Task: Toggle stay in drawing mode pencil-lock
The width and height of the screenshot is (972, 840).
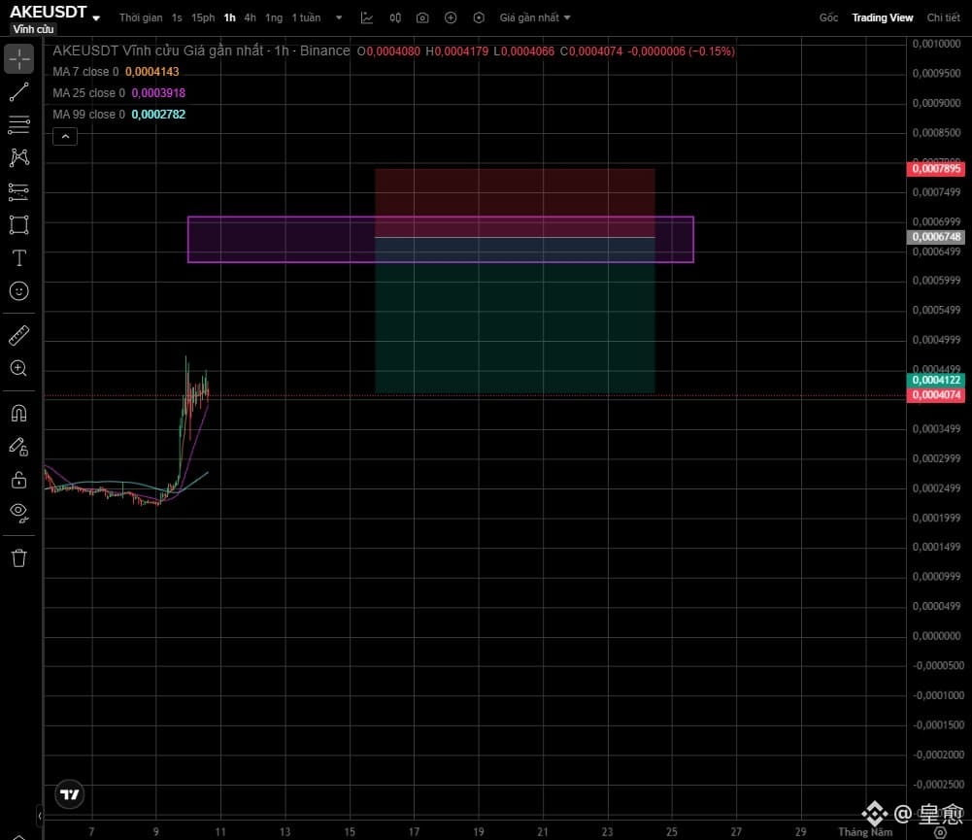Action: point(19,447)
